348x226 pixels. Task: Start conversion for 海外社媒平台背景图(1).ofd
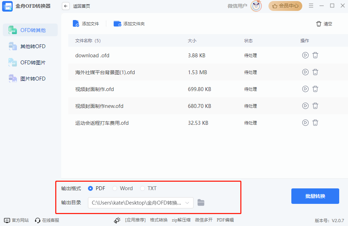pos(305,72)
